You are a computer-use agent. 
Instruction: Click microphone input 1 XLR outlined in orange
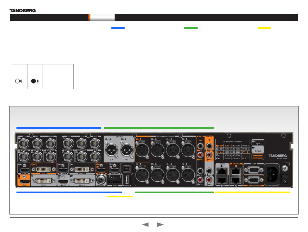pos(142,150)
